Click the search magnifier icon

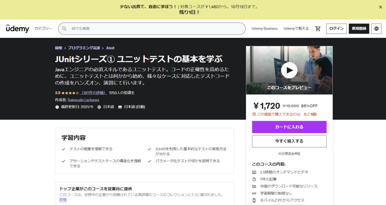pos(64,29)
